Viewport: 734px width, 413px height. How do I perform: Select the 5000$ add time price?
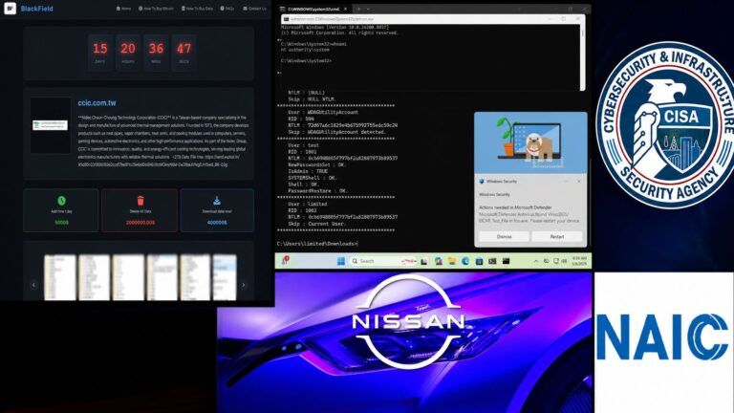61,223
